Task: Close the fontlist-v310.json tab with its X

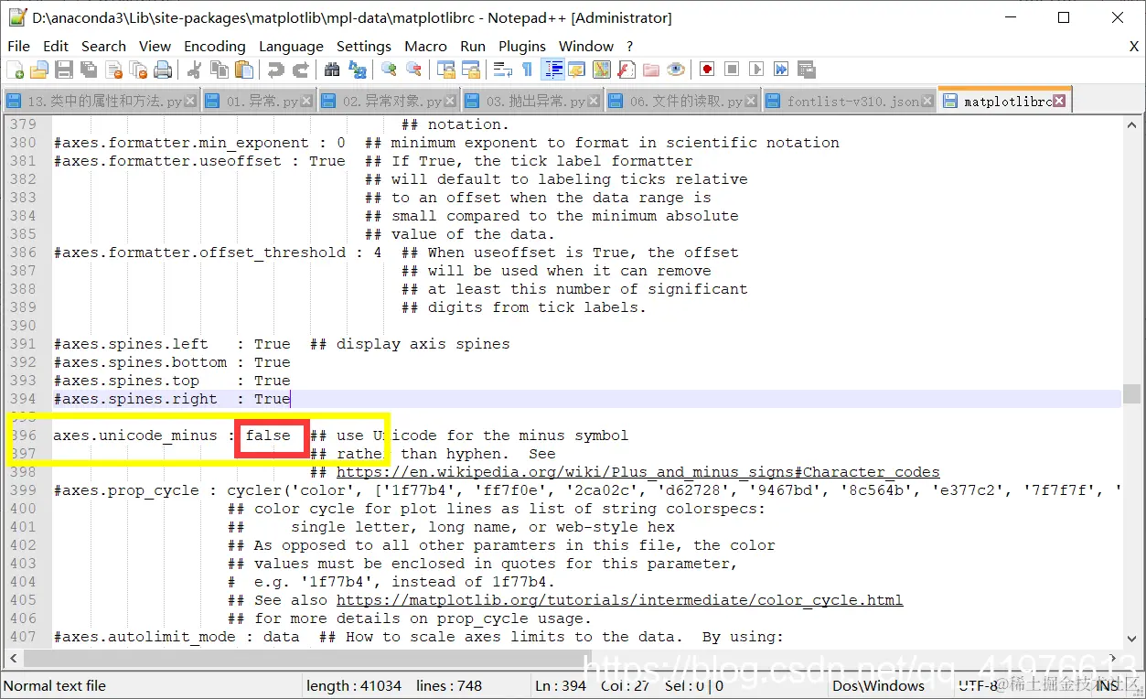Action: click(x=927, y=102)
